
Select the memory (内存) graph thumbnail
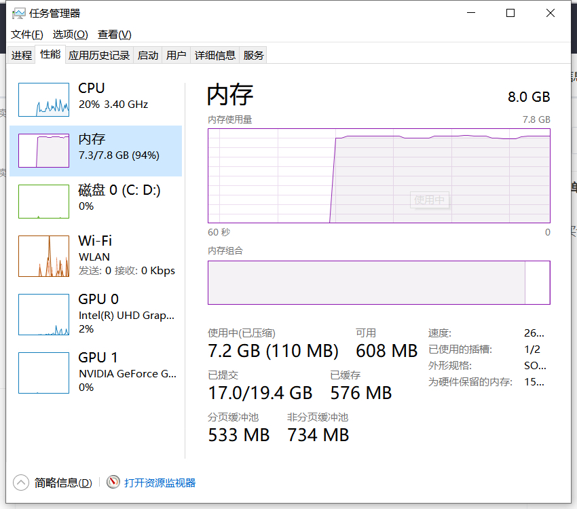point(44,151)
